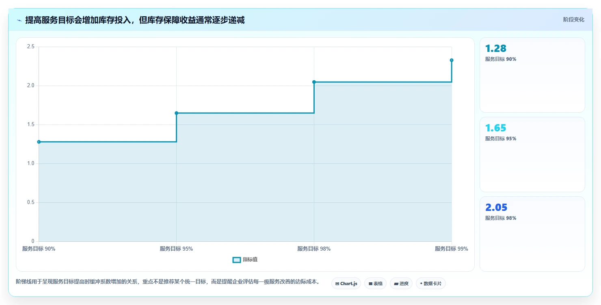Click the y-axis value 0.5
601x305 pixels.
30,202
